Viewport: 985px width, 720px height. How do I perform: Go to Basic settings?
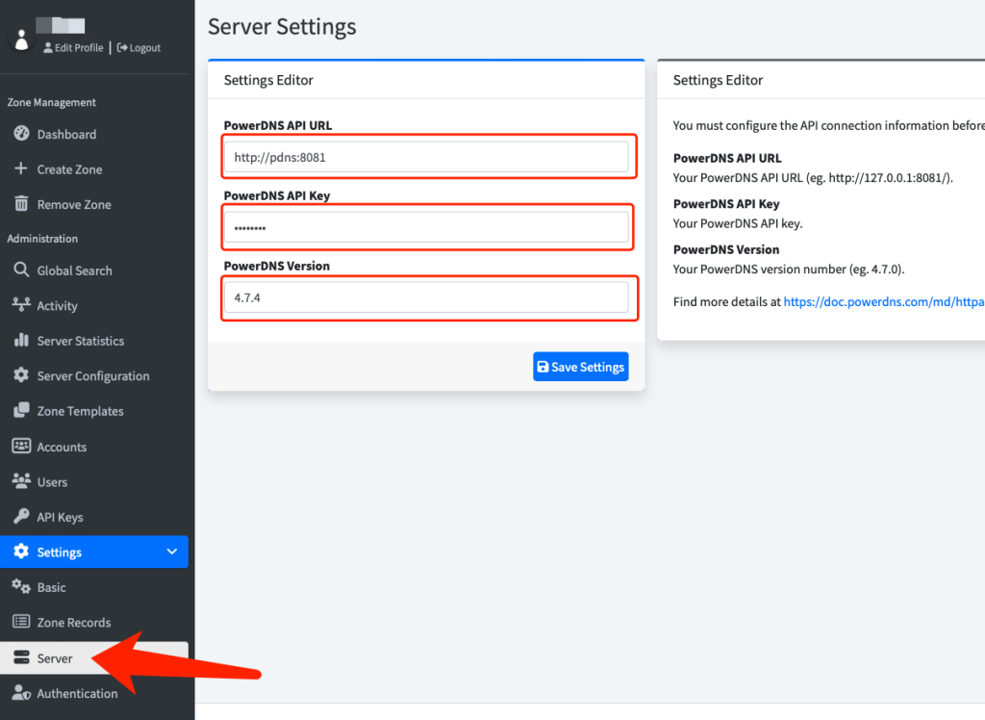click(52, 587)
